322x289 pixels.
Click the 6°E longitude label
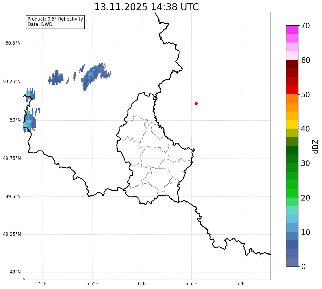tap(142, 284)
